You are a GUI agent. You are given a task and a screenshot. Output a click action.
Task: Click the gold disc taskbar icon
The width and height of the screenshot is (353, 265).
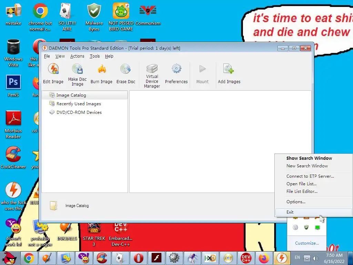click(228, 258)
